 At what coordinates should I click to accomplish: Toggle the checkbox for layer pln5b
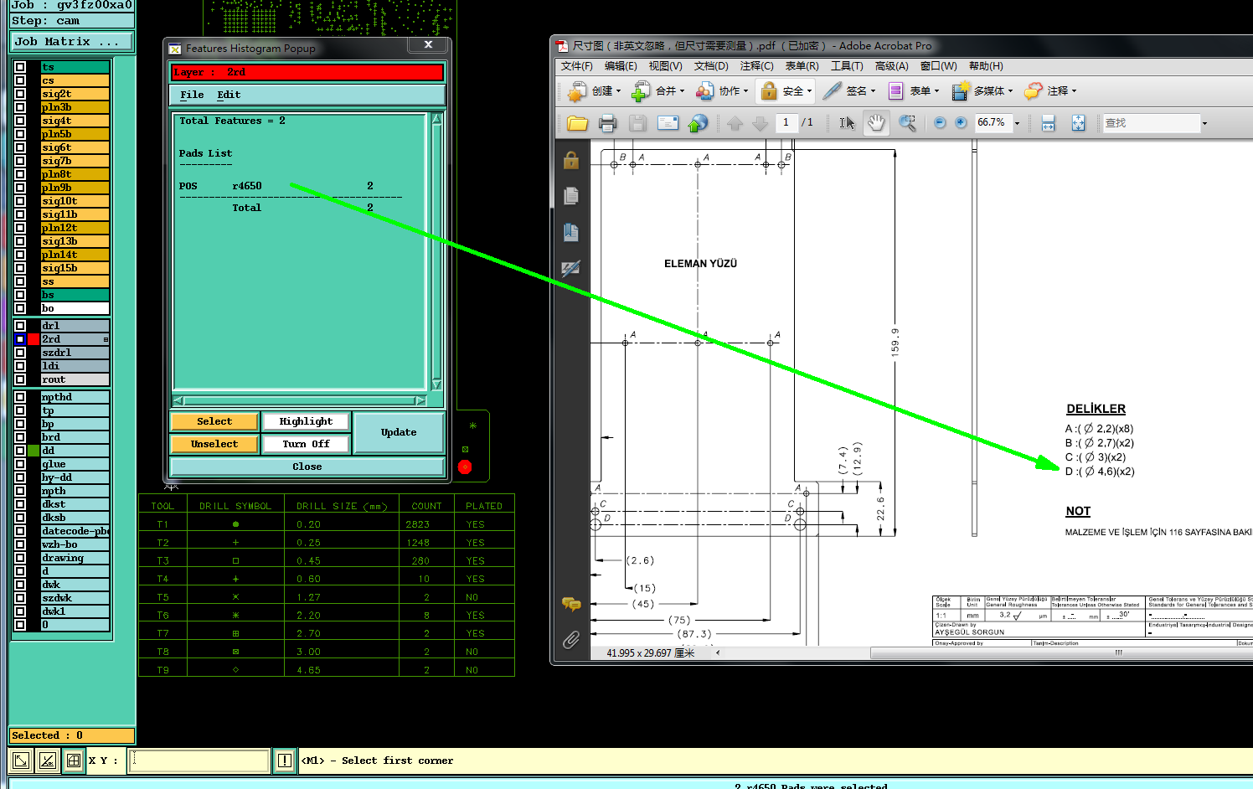click(x=20, y=134)
